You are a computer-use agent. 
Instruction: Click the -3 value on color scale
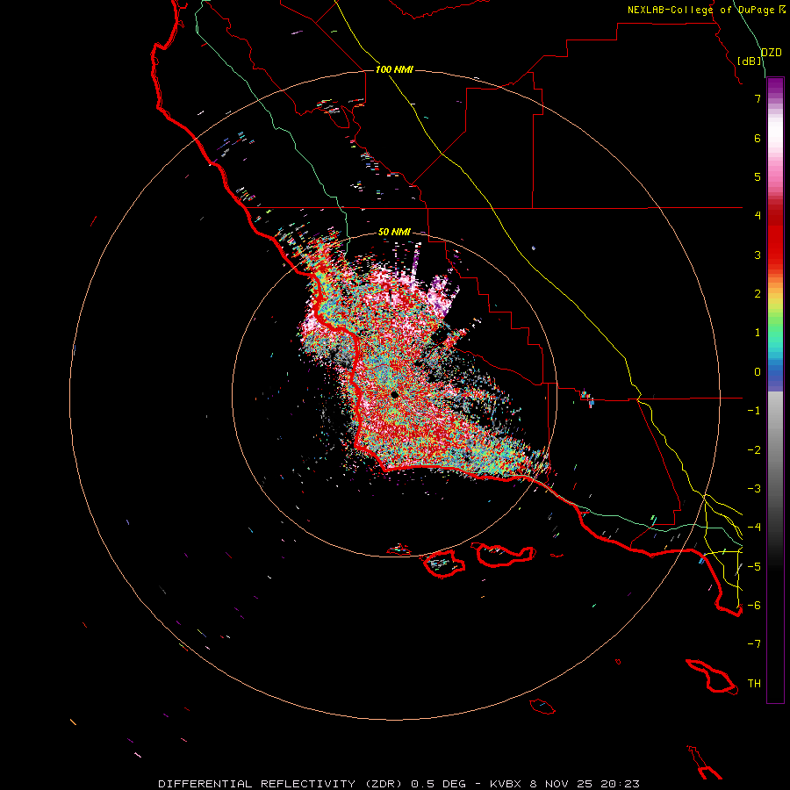tap(754, 489)
